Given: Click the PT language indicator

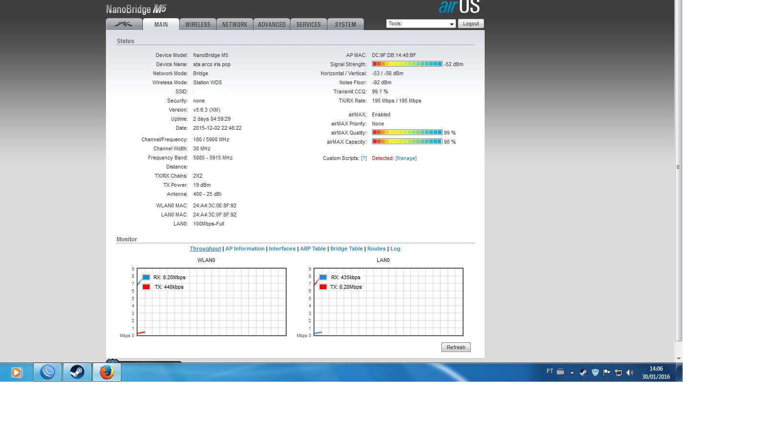Looking at the screenshot, I should (550, 372).
